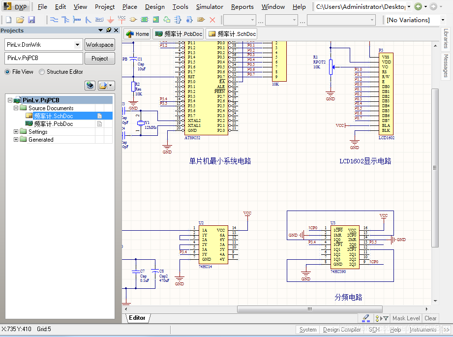Click the Place Part icon

point(133,20)
